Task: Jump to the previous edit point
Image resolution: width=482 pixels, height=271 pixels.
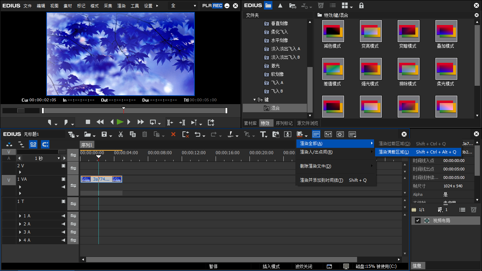Action: click(170, 122)
